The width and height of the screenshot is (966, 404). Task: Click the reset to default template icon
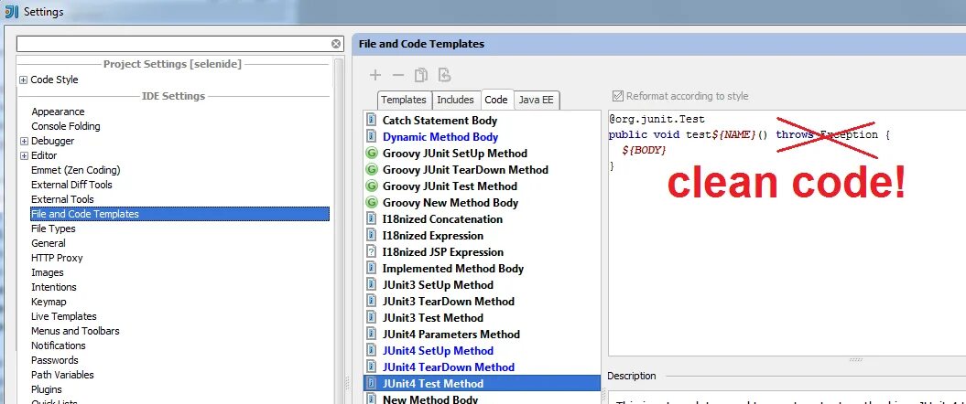(x=444, y=75)
